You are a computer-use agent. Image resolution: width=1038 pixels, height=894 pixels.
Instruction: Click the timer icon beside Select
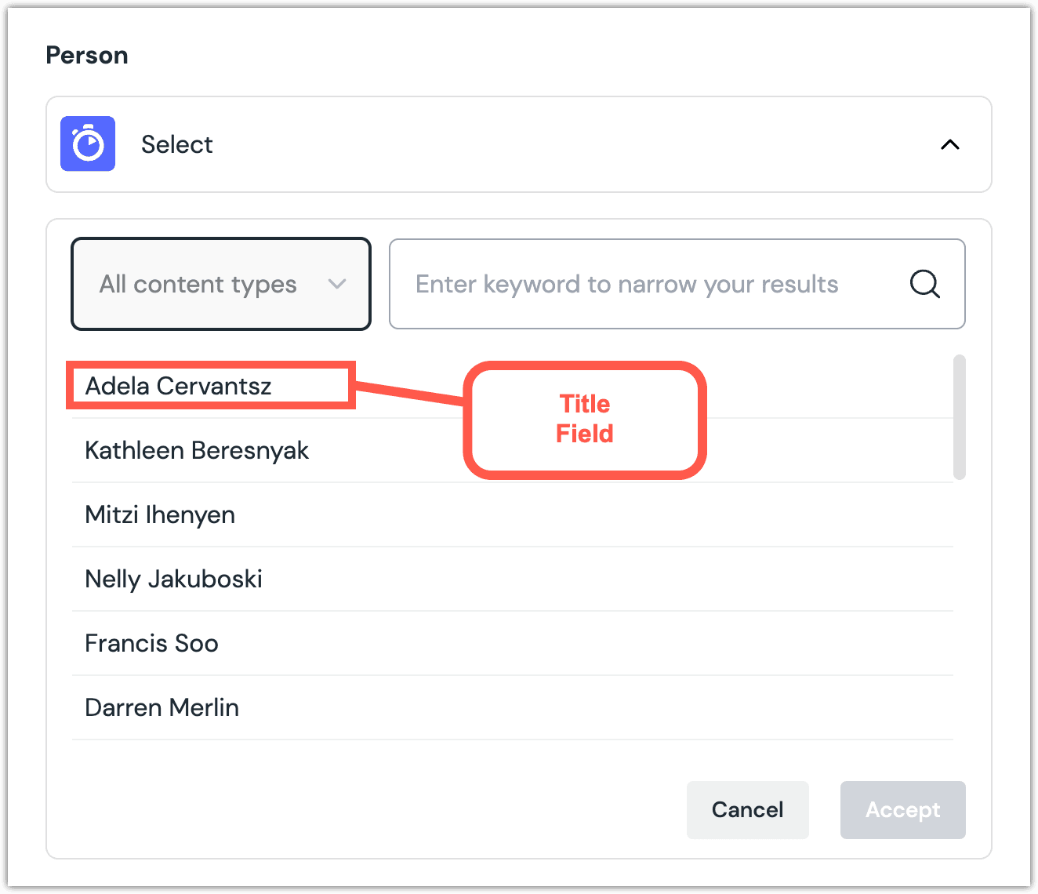[87, 144]
